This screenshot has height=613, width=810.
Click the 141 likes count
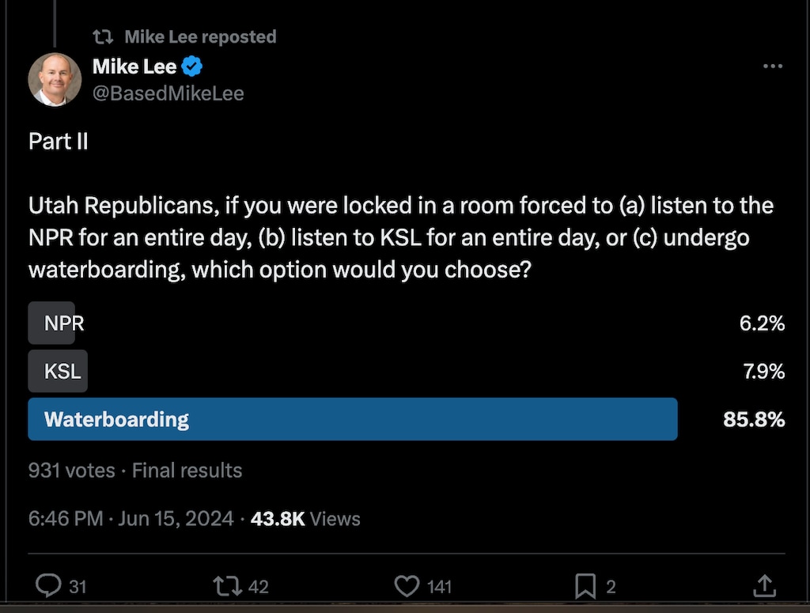[439, 586]
